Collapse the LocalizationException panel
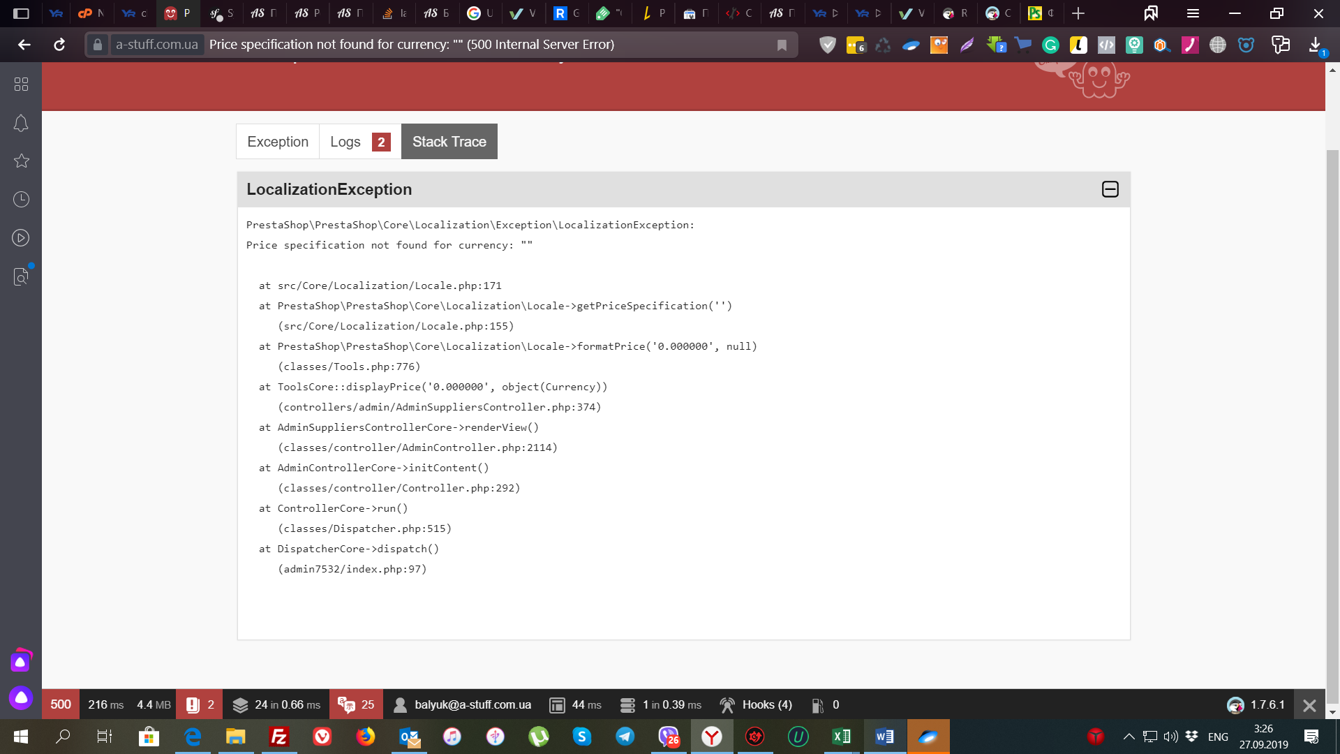Screen dimensions: 1340x754 1110,189
